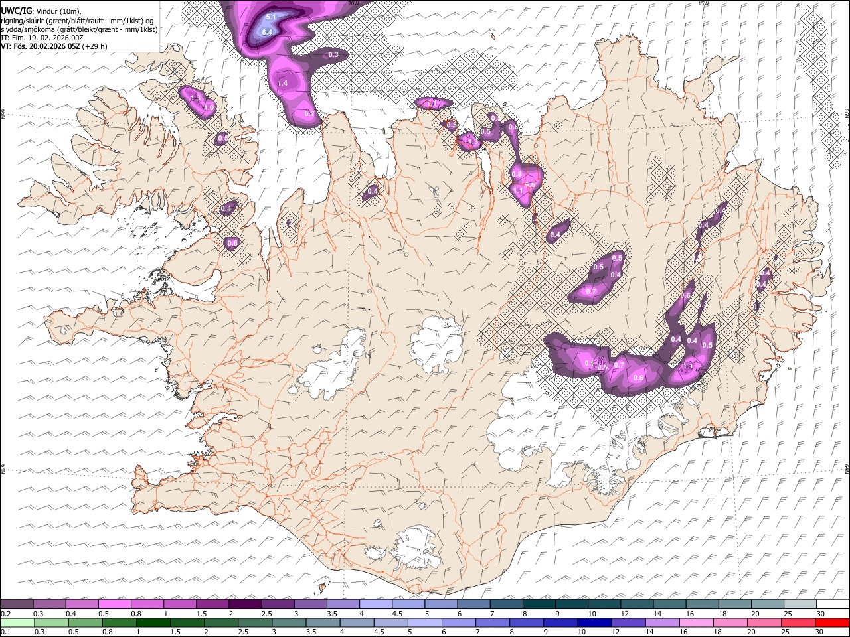Screen dimensions: 850x637
Task: Select rain scale dark blue swatch 10–12
Action: point(594,622)
